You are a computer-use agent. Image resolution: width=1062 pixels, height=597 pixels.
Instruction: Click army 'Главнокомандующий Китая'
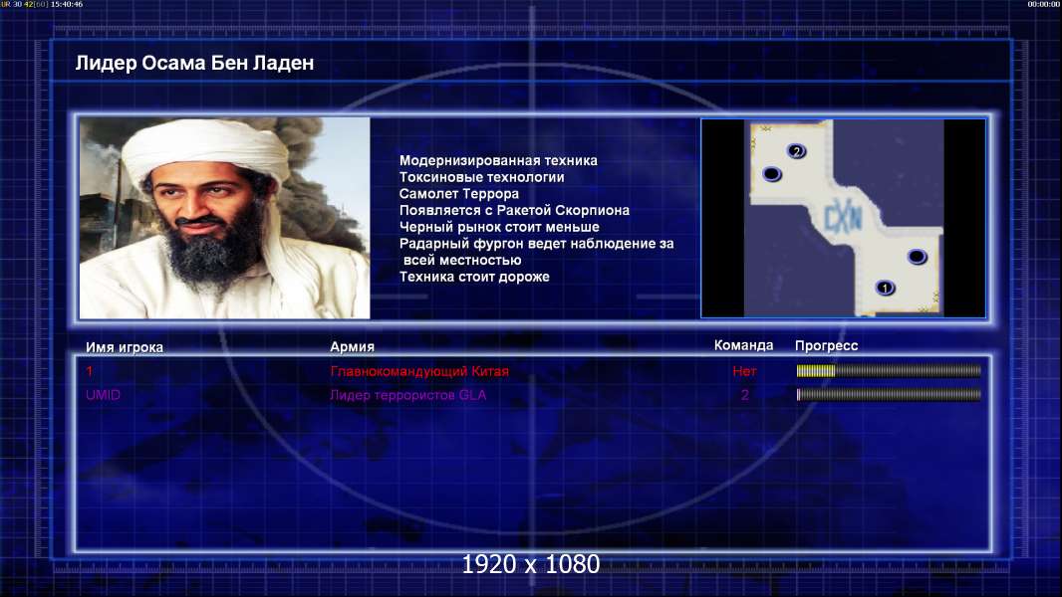(x=419, y=371)
